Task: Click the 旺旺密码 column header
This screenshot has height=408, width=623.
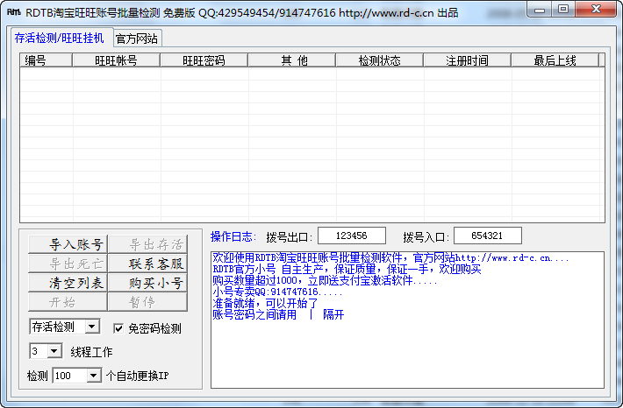Action: pos(204,60)
